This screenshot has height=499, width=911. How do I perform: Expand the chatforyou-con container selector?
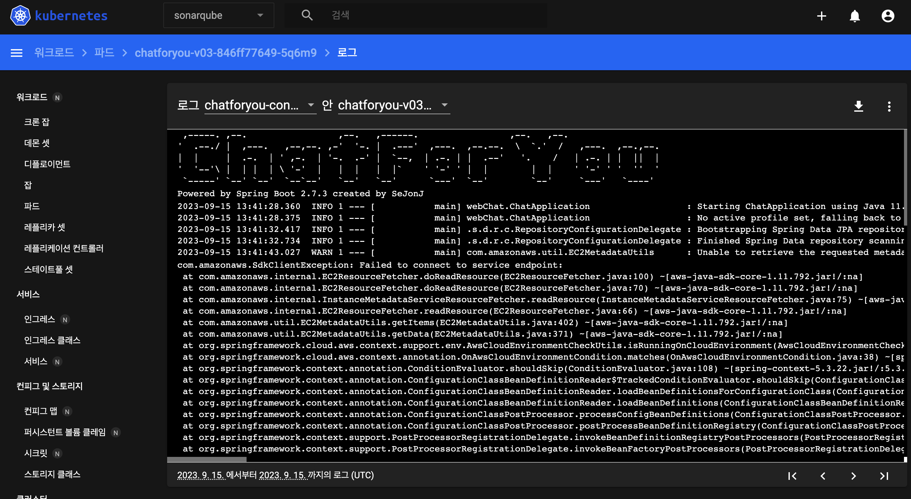point(260,105)
